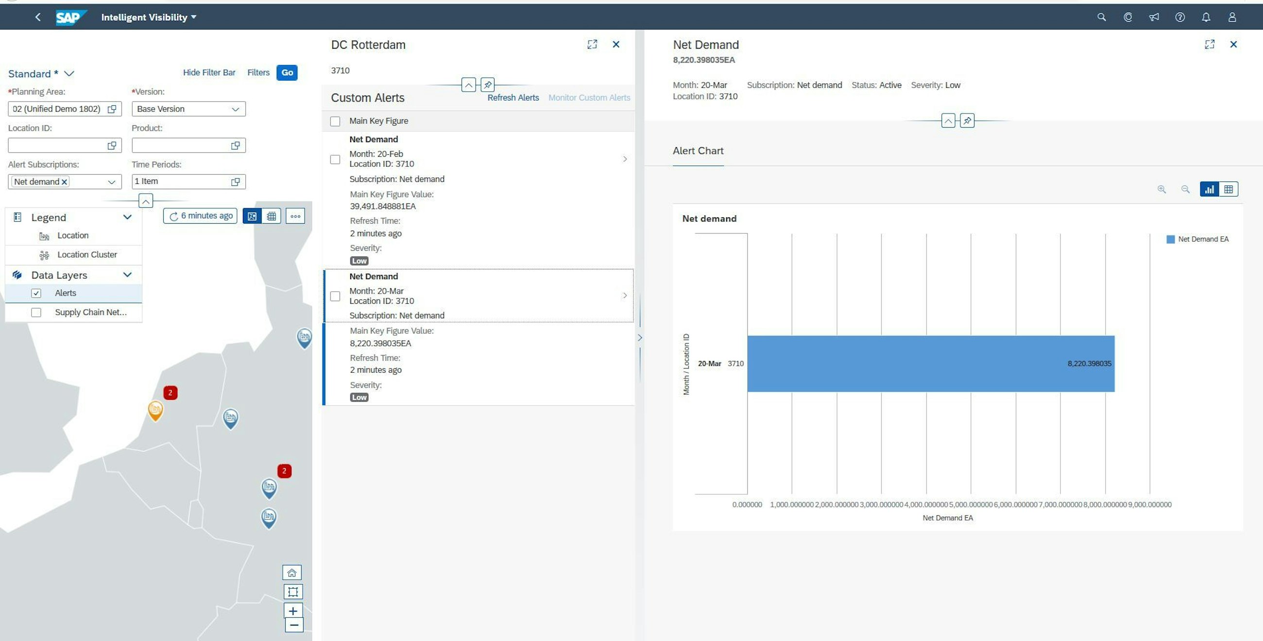The height and width of the screenshot is (641, 1263).
Task: Pin the Net Demand header section
Action: (x=967, y=120)
